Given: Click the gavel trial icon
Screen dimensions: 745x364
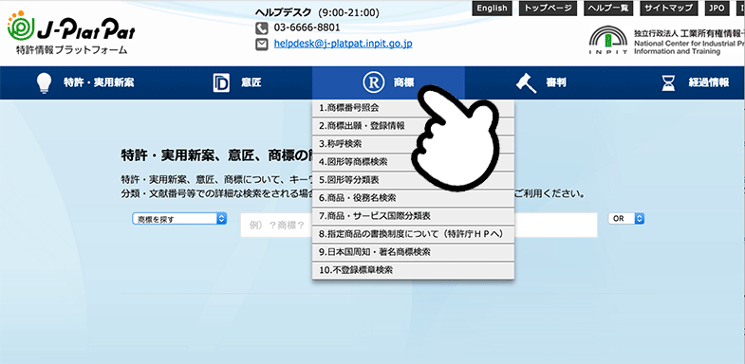Looking at the screenshot, I should coord(526,83).
